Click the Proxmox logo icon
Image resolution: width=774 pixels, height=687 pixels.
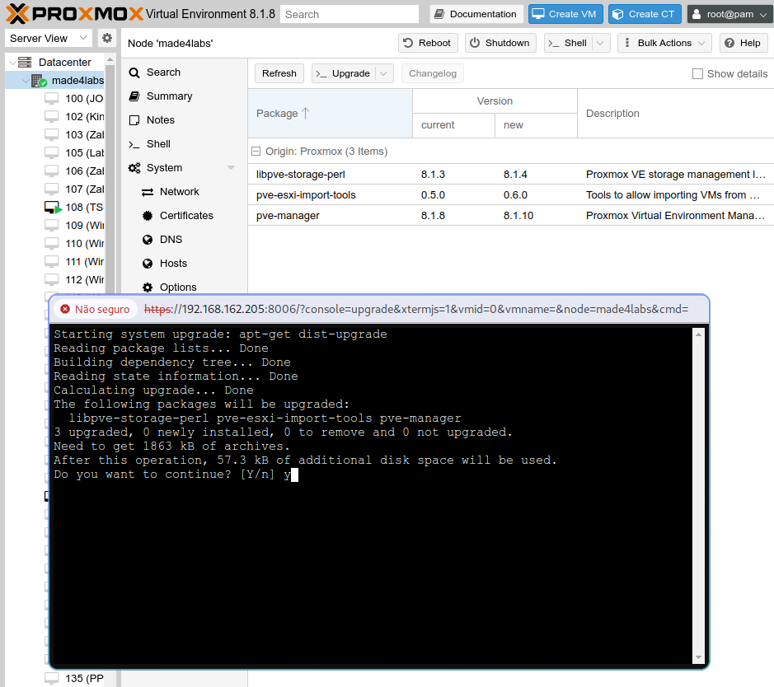tap(17, 14)
